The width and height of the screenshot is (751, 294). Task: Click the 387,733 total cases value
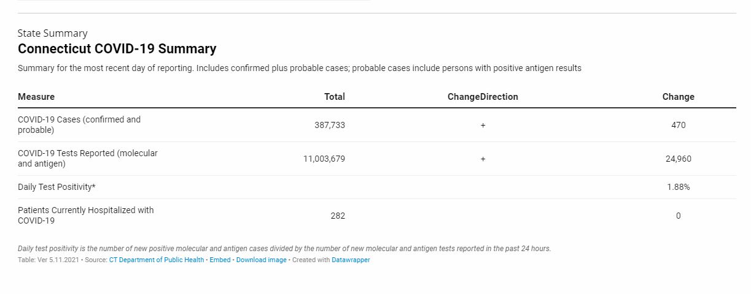[x=330, y=125]
